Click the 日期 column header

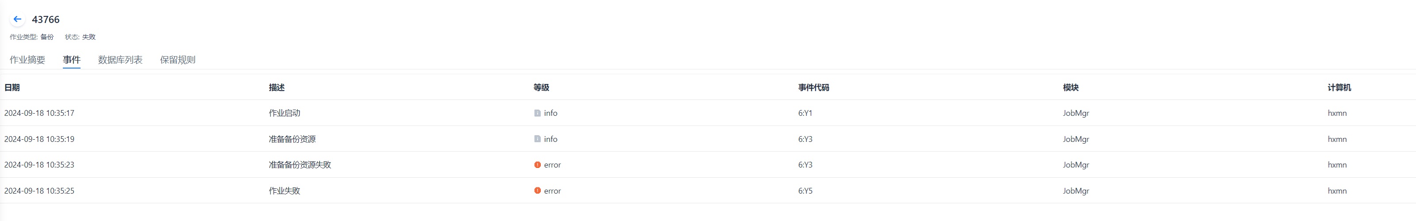click(12, 88)
